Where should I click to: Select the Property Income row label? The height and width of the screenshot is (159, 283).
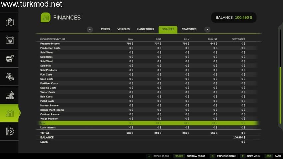[50, 44]
